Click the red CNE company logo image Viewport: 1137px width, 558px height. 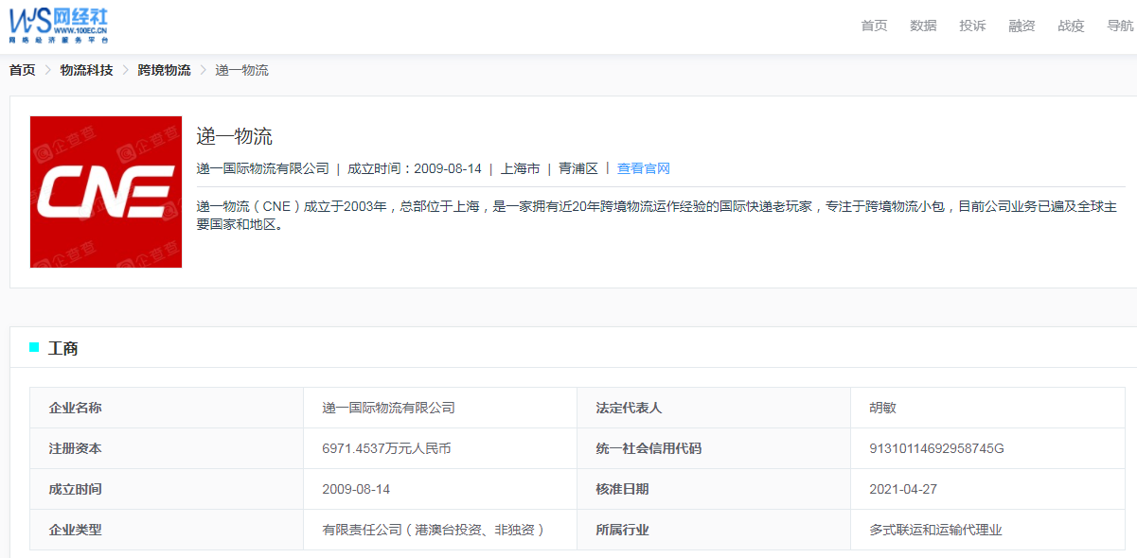click(x=106, y=192)
